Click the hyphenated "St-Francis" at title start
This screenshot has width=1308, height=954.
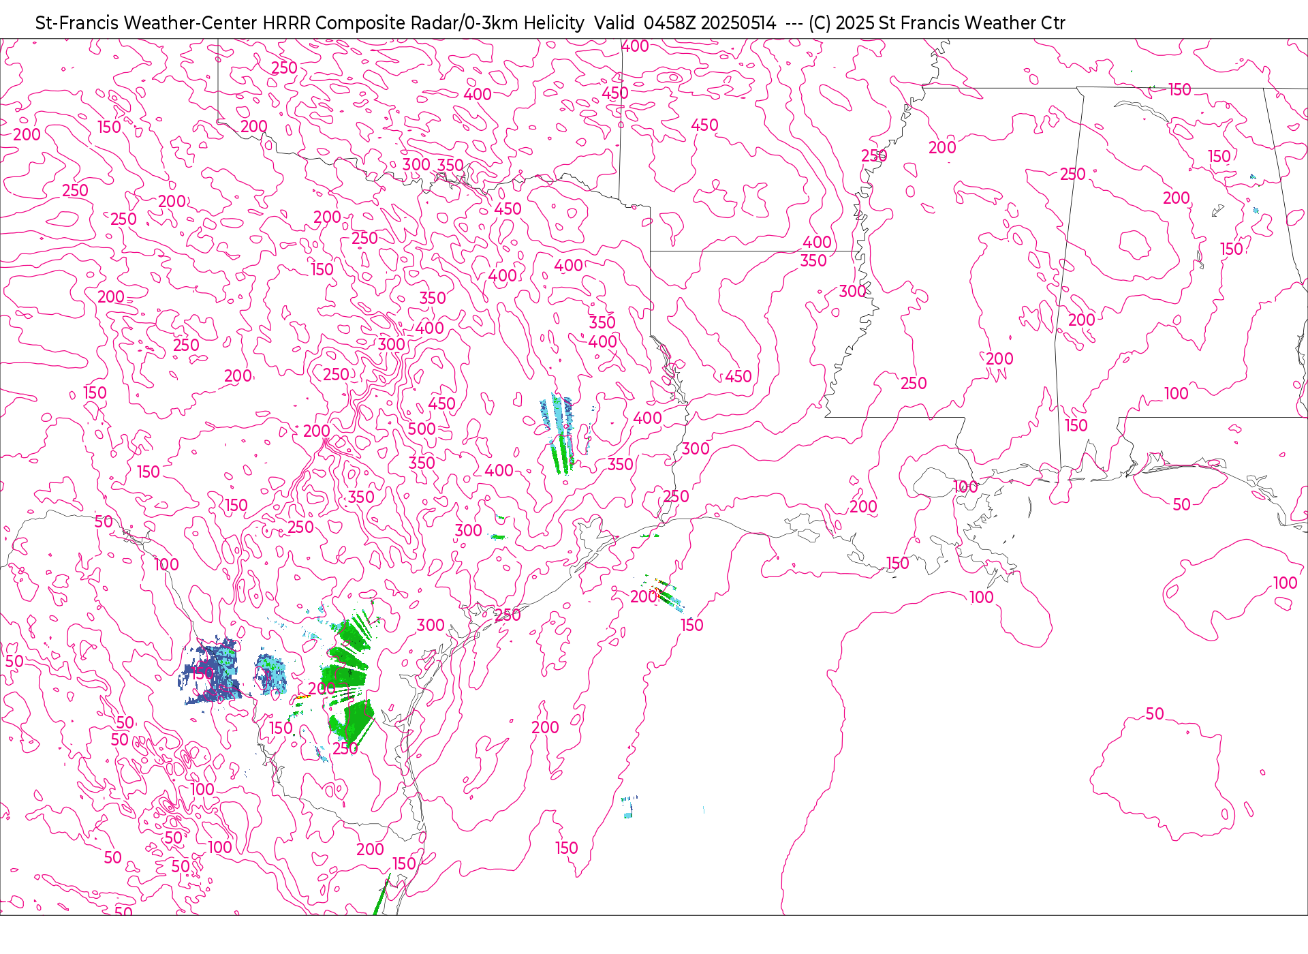77,23
